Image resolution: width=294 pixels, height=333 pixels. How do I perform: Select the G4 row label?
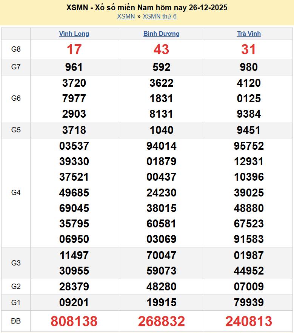pos(16,193)
